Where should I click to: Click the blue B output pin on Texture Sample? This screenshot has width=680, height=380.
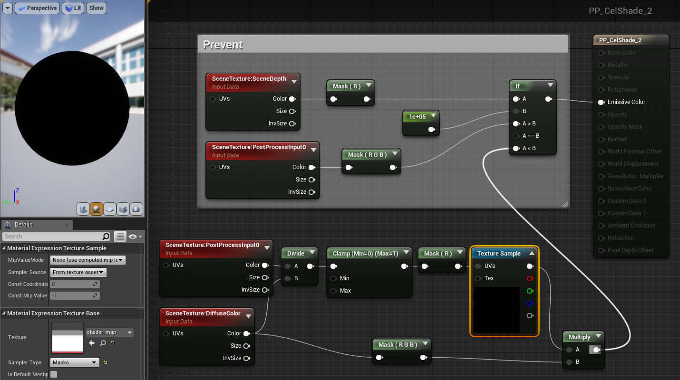click(530, 303)
